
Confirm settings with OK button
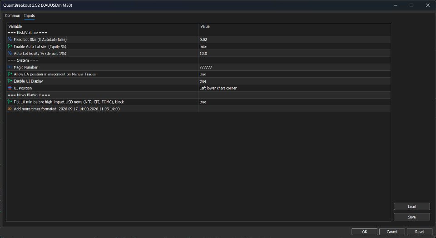[x=365, y=232]
